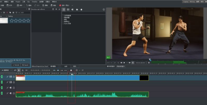
Task: Click the circular preview render icon
Action: coord(77,70)
